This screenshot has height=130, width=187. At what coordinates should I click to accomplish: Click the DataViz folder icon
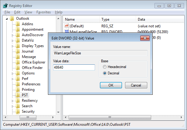tap(18, 40)
